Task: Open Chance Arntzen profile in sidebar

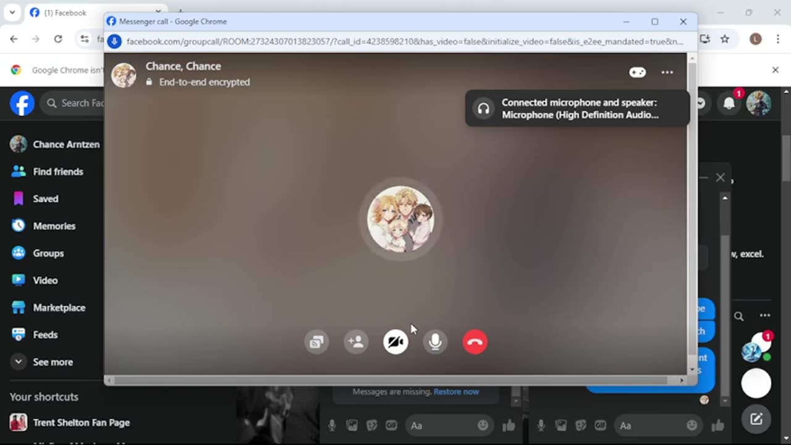Action: pos(54,144)
